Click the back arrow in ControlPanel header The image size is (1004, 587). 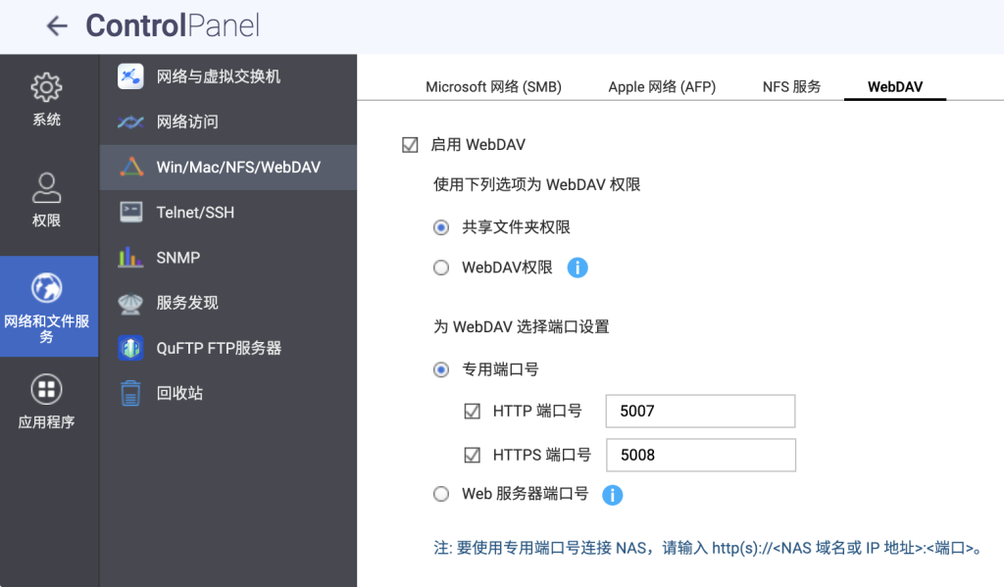[57, 25]
